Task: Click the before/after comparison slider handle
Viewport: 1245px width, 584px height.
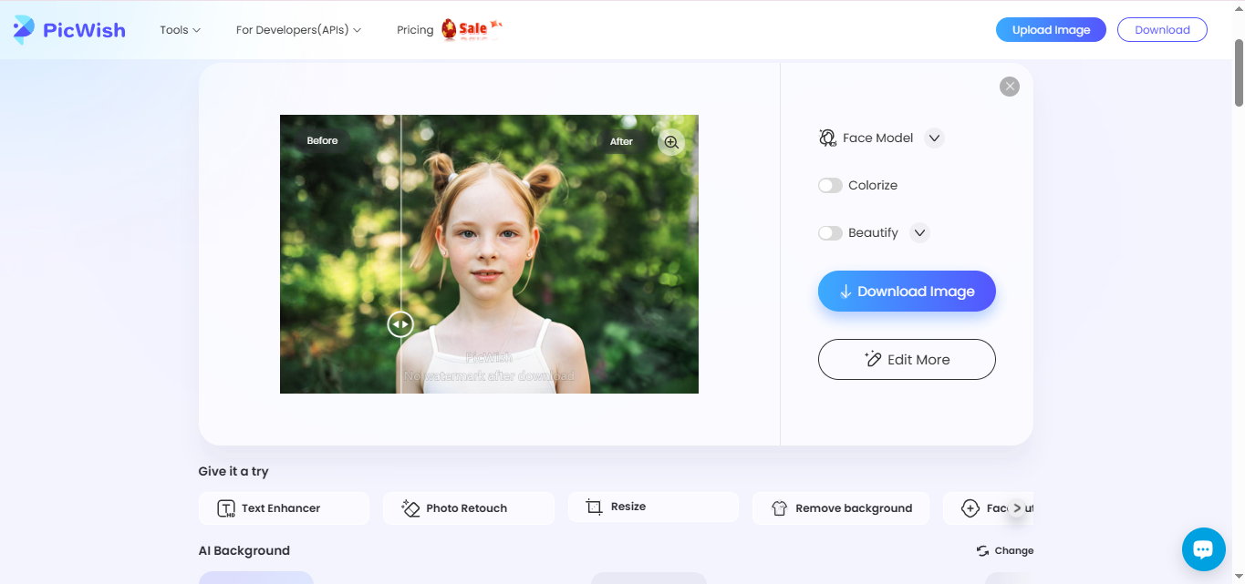Action: [399, 323]
